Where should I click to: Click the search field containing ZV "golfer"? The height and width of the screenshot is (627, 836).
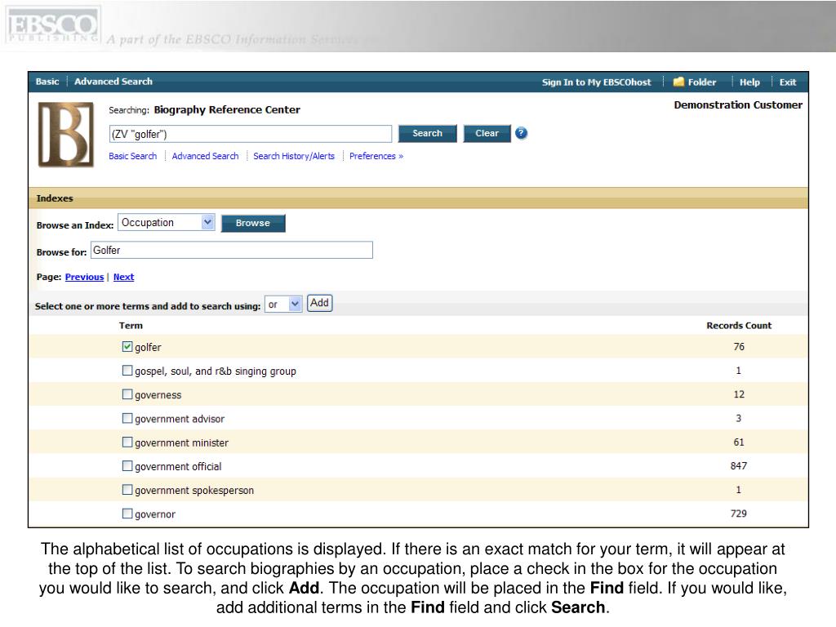[x=250, y=134]
